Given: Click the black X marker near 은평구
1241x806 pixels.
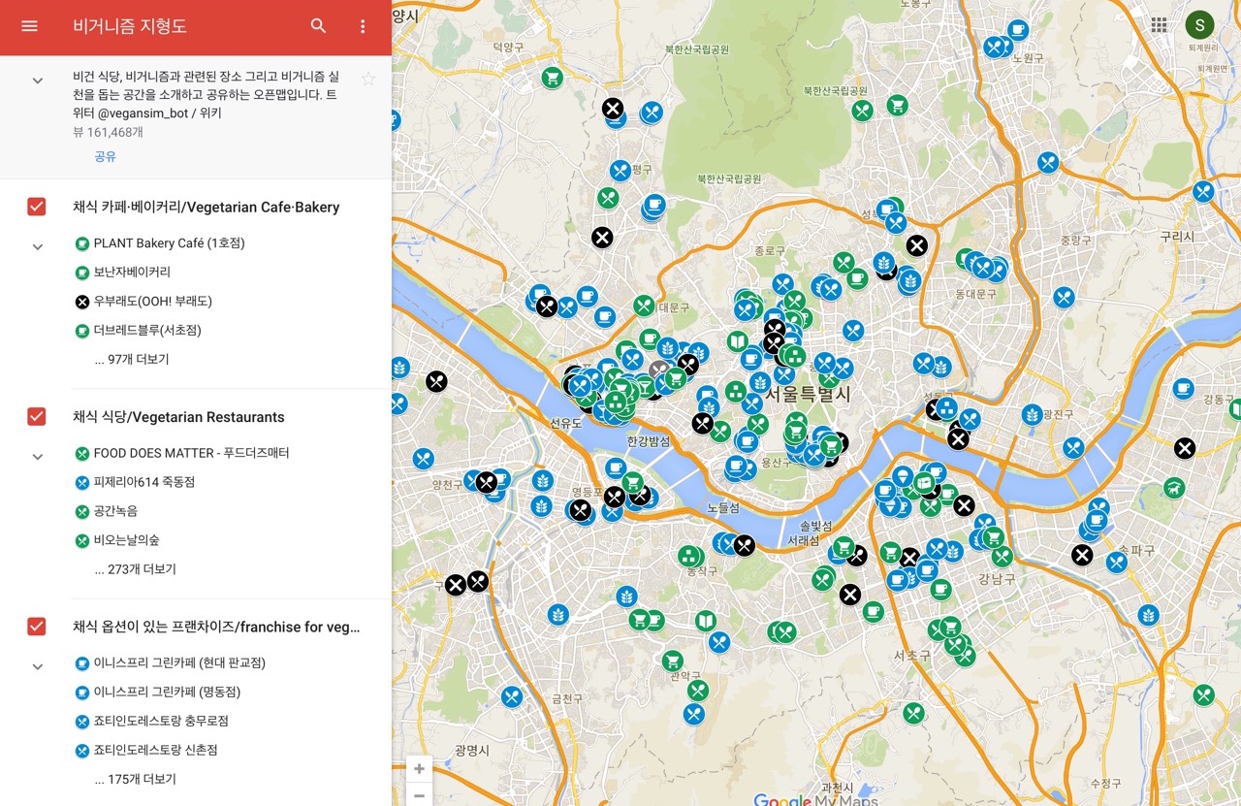Looking at the screenshot, I should point(602,237).
